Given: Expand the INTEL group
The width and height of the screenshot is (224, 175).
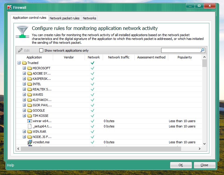Looking at the screenshot, I should (24, 84).
